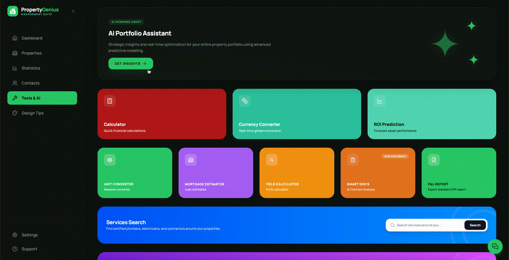
Task: Go to Properties in the sidebar
Action: (42, 53)
